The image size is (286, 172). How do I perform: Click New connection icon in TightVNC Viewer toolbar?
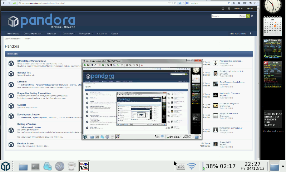[85, 65]
